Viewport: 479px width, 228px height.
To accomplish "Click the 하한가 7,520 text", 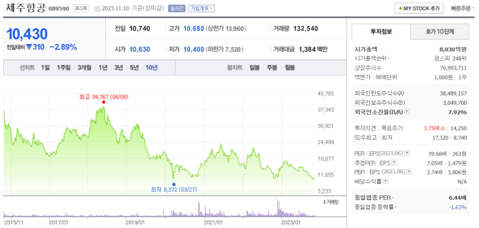I will tap(224, 49).
